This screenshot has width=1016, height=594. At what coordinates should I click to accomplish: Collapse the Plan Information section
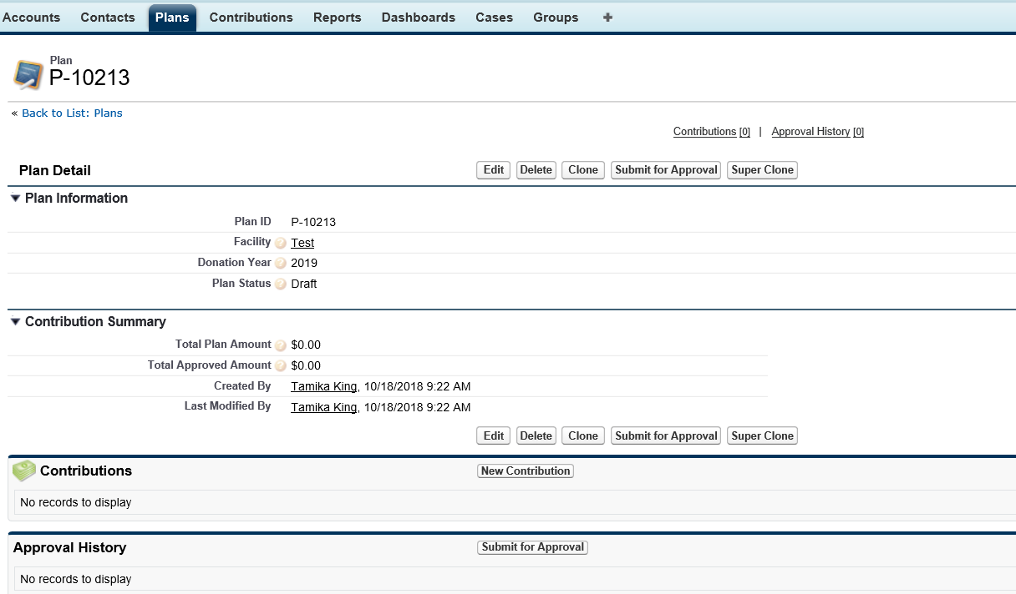pos(15,199)
